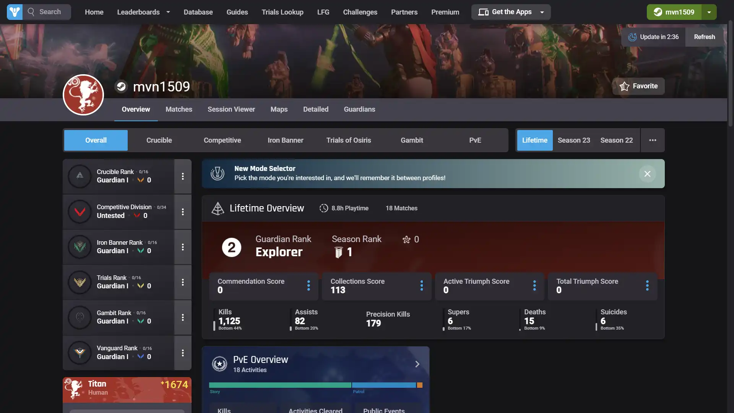Dismiss the New Mode Selector banner
The height and width of the screenshot is (413, 734).
click(647, 174)
